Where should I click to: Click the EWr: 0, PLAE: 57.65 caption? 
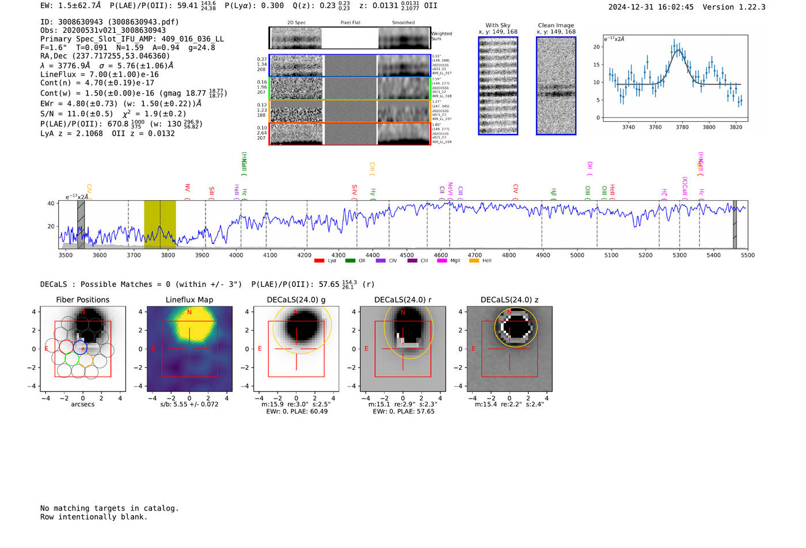pos(404,412)
